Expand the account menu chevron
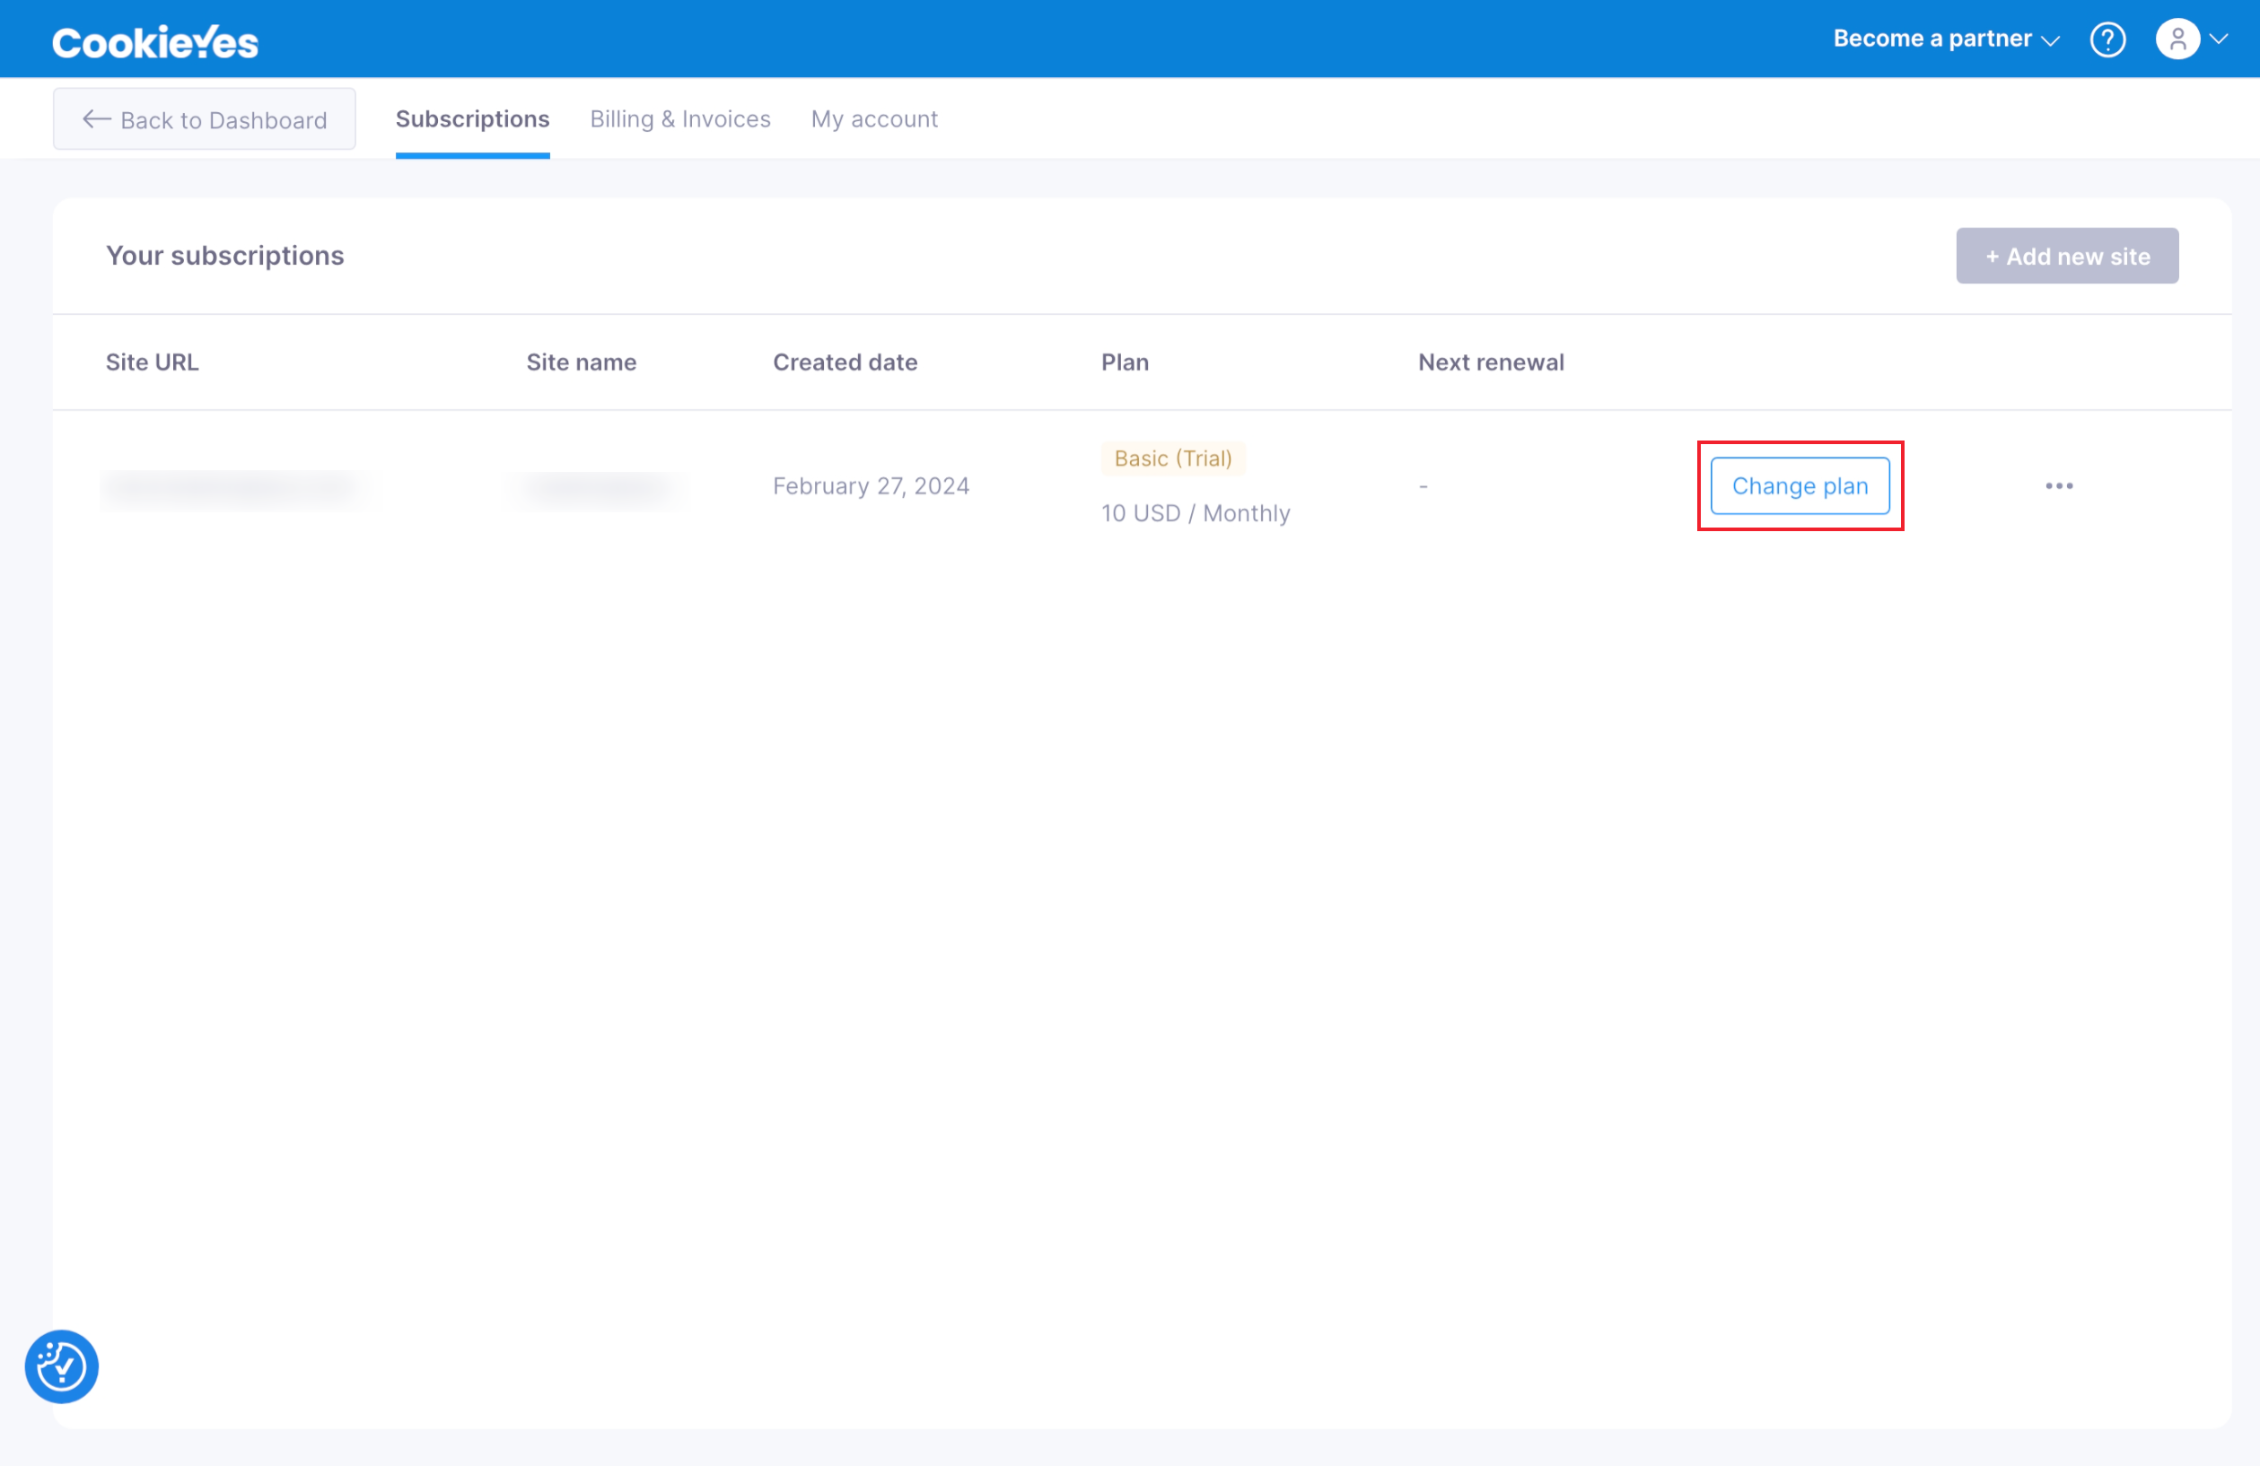This screenshot has width=2260, height=1466. [x=2220, y=39]
